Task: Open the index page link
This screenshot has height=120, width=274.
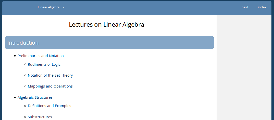Action: coord(262,7)
